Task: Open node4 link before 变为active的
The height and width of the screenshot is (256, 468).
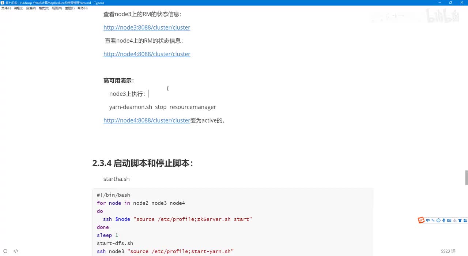Action: click(x=147, y=120)
